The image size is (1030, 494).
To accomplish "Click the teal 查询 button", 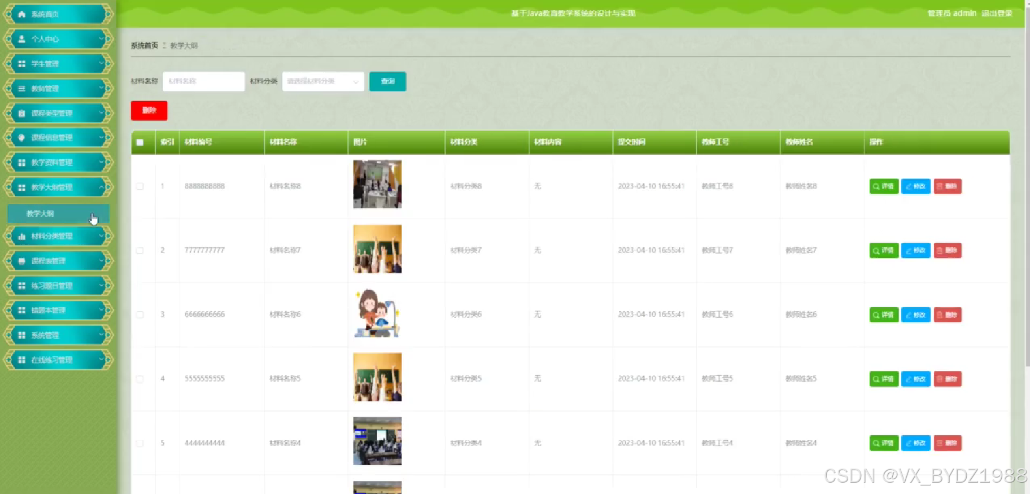I will (387, 81).
